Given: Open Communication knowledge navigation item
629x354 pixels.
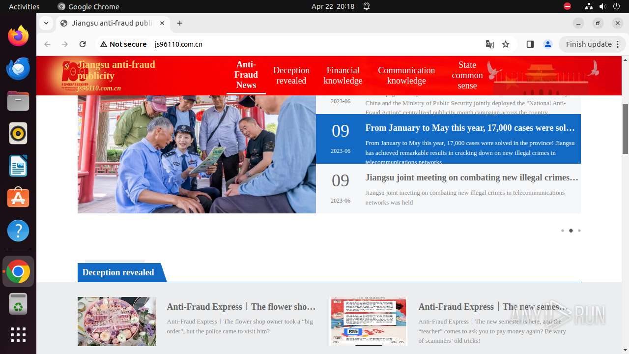Looking at the screenshot, I should point(406,75).
